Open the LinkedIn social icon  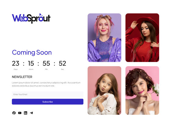click(x=26, y=113)
